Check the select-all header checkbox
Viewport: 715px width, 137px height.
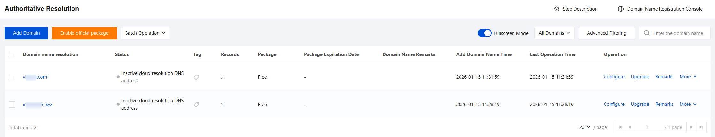(x=12, y=54)
